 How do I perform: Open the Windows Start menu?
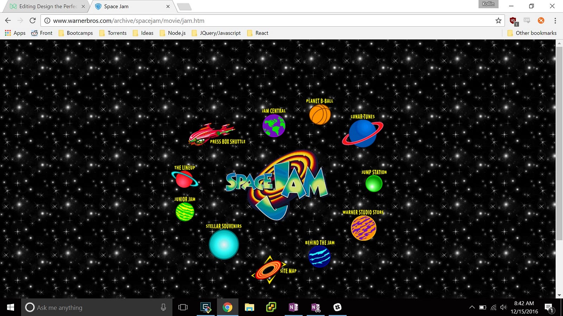coord(11,307)
